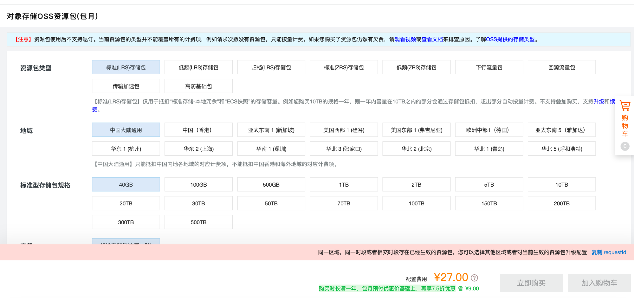This screenshot has width=634, height=298.
Task: Choose region 华北 1 (青岛)
Action: tap(489, 149)
